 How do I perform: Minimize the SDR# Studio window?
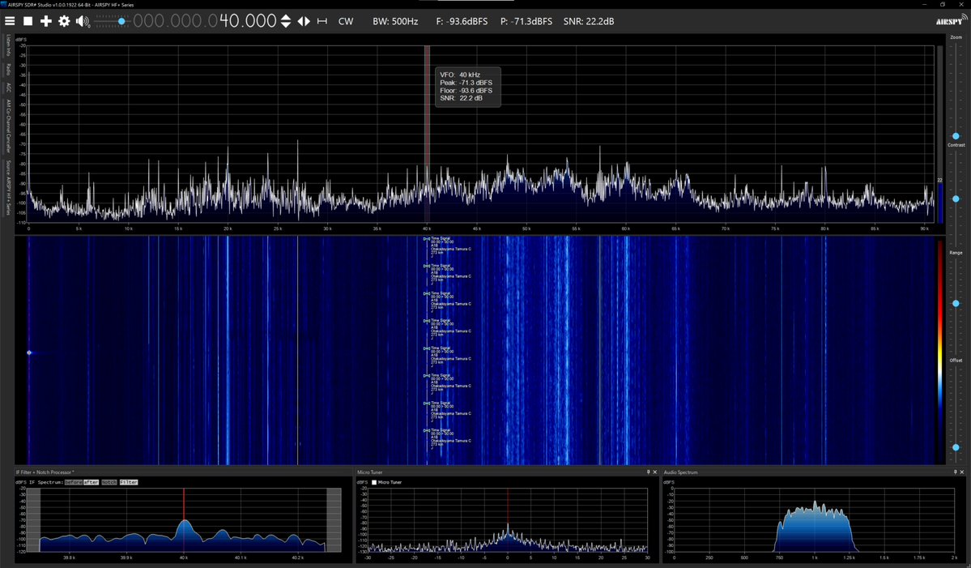tap(925, 4)
